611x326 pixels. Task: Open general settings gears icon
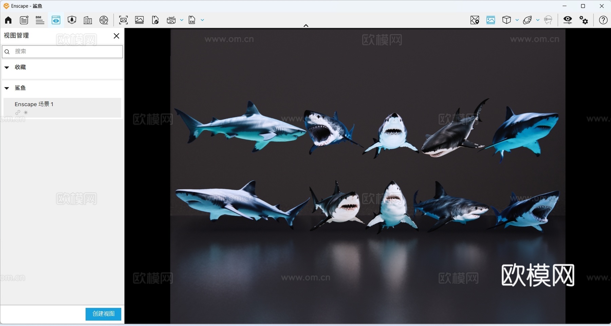coord(584,20)
